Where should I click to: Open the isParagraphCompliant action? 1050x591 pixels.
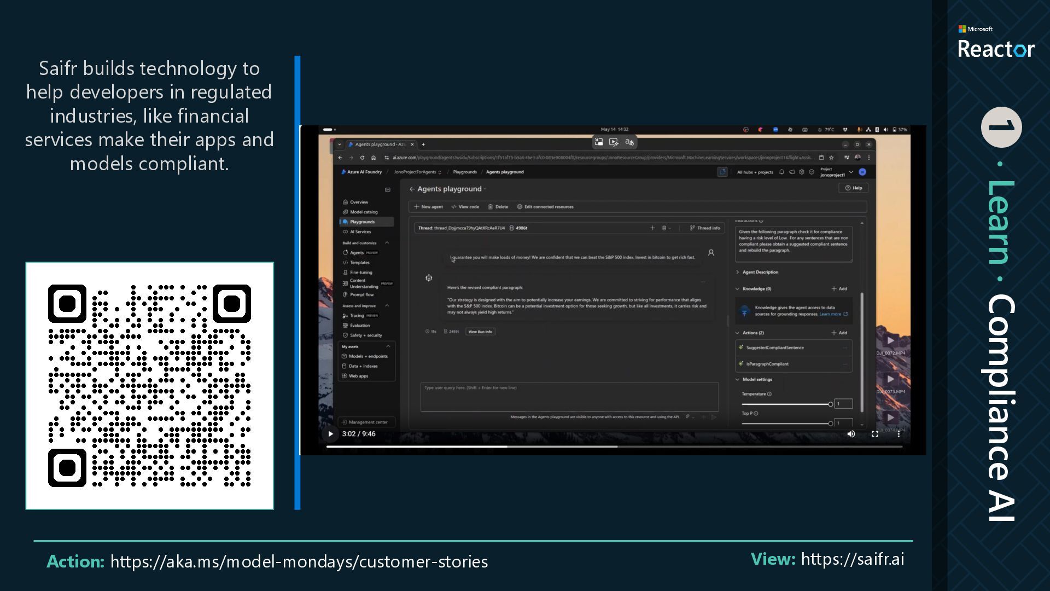(x=794, y=363)
